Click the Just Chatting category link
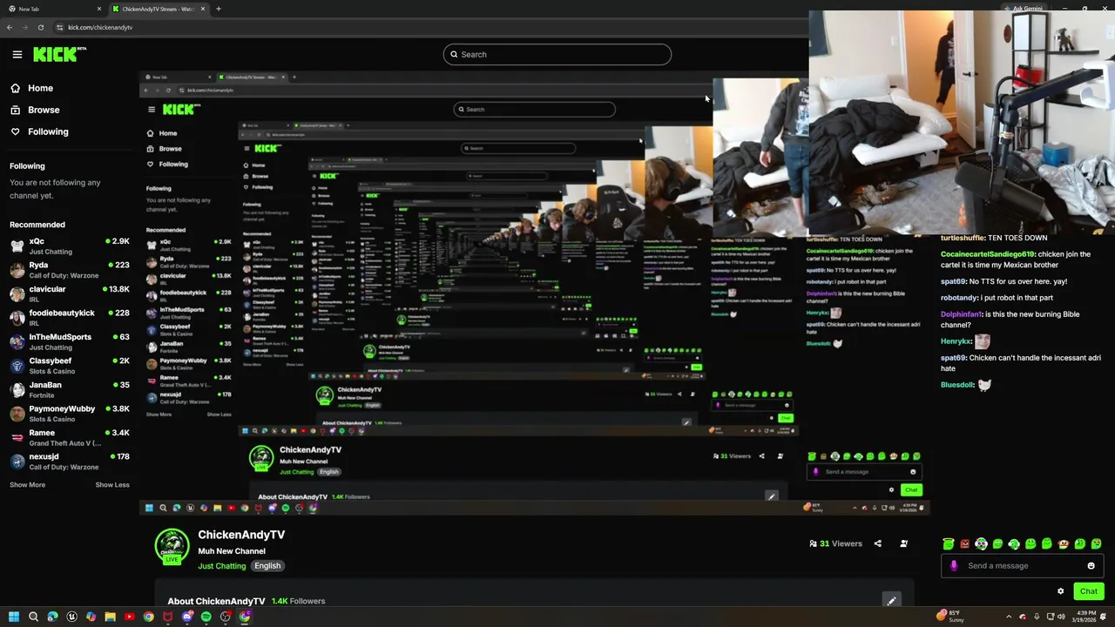Image resolution: width=1115 pixels, height=627 pixels. pyautogui.click(x=221, y=566)
